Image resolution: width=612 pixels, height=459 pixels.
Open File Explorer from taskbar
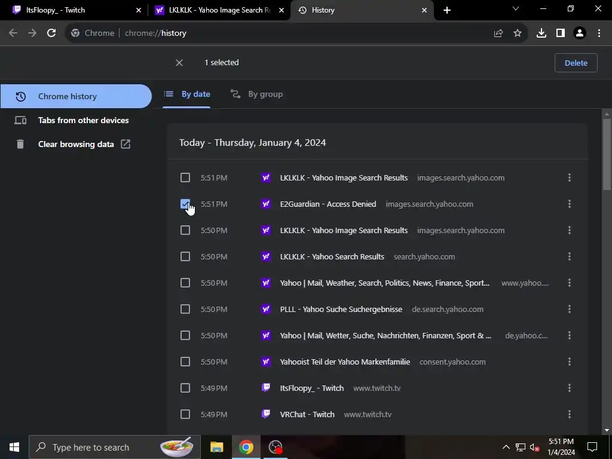point(216,447)
